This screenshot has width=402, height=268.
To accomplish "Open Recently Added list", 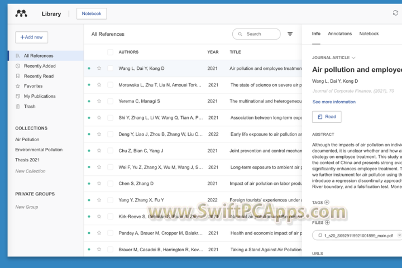I will click(x=40, y=66).
